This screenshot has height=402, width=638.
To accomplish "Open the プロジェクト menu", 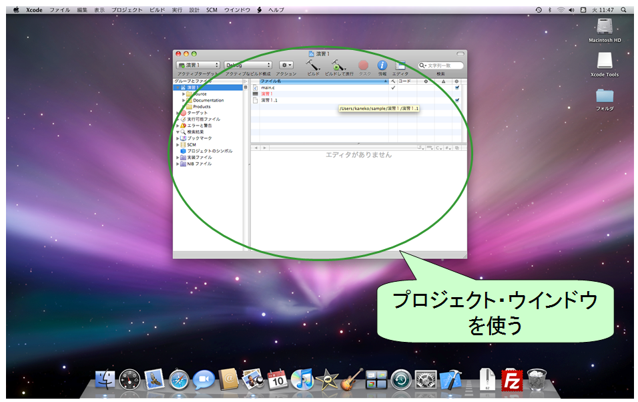I will [x=127, y=10].
